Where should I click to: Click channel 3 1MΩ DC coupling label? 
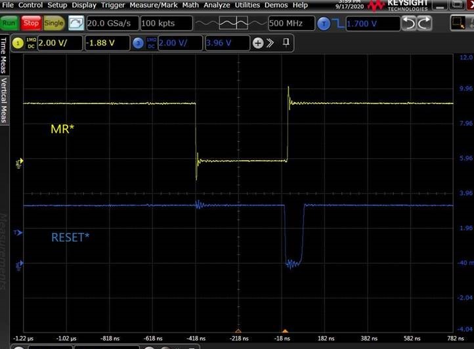[x=151, y=43]
